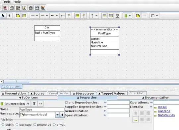
Task: Open the Help menu
Action: click(17, 2)
